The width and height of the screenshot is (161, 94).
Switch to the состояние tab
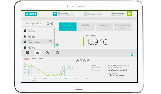27,53
